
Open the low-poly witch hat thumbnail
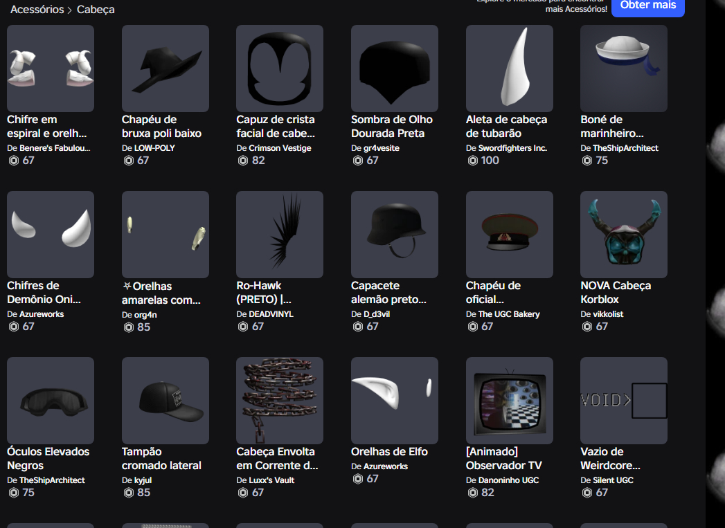point(165,69)
